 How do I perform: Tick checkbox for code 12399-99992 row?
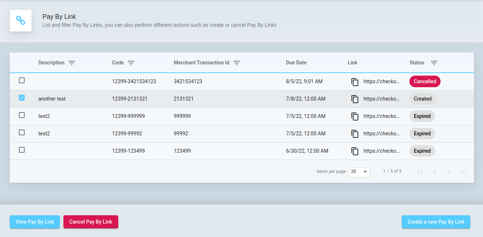pos(22,132)
